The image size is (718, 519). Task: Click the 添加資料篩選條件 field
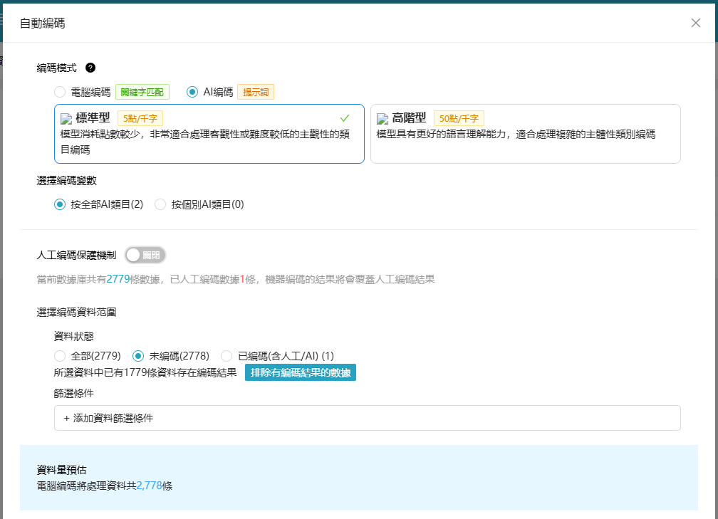[367, 419]
